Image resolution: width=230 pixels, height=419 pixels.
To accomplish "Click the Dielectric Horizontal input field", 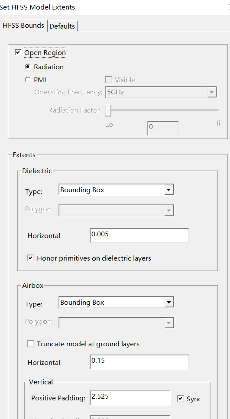I will click(x=139, y=235).
